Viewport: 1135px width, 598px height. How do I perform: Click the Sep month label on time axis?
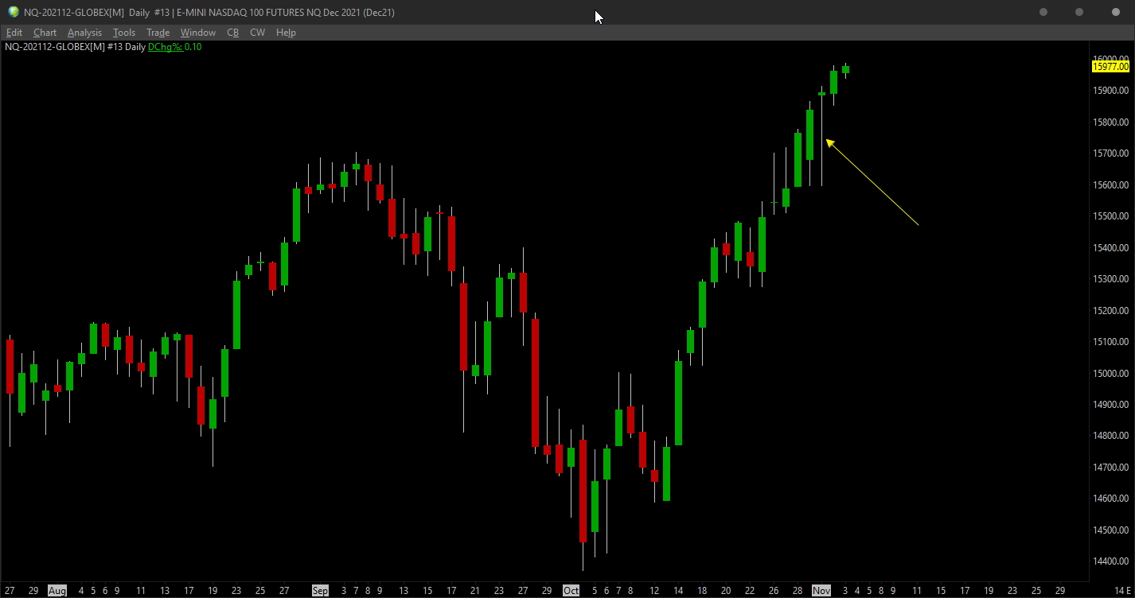(x=320, y=591)
